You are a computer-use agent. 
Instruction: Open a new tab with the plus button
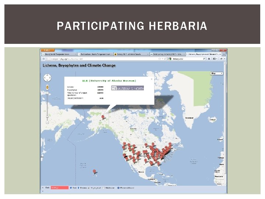[x=224, y=54]
